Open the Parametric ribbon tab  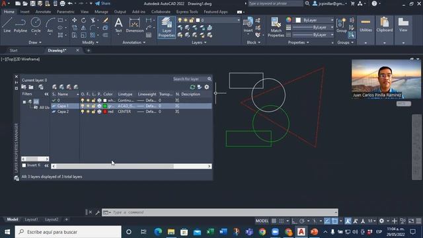[65, 12]
